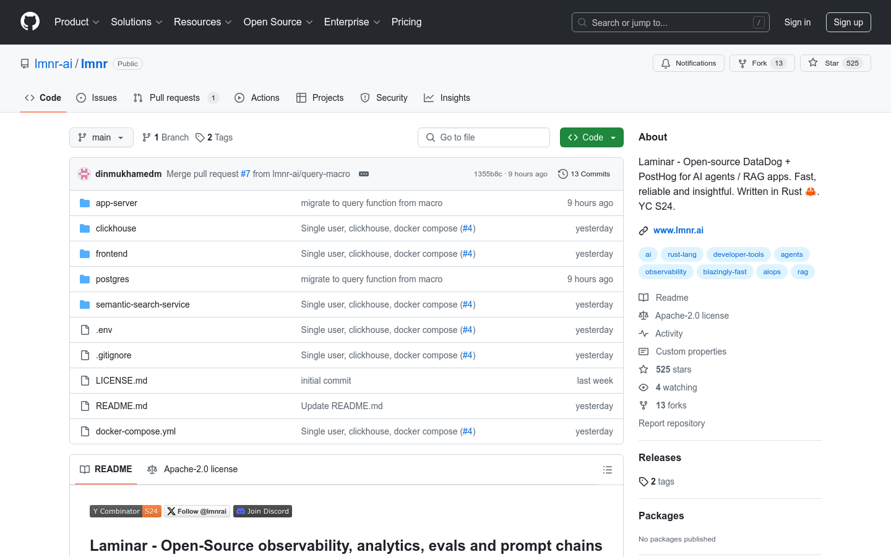Click the book icon beside Readme
The width and height of the screenshot is (891, 557).
pos(643,298)
